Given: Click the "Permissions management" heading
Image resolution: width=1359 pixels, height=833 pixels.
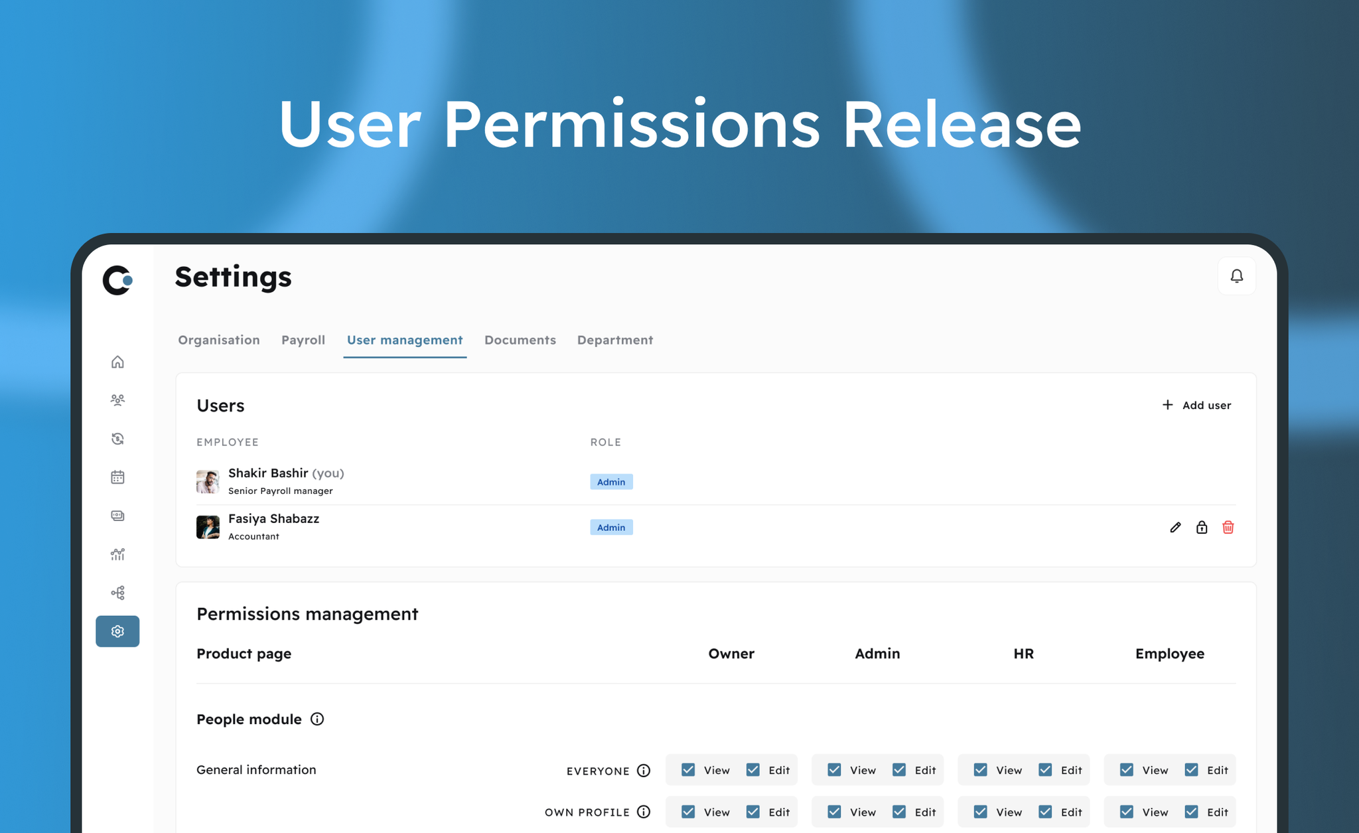Looking at the screenshot, I should point(307,614).
